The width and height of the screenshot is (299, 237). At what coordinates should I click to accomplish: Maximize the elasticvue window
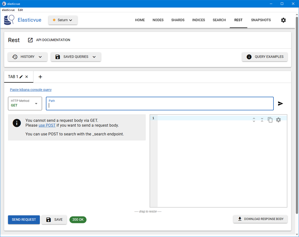point(282,4)
